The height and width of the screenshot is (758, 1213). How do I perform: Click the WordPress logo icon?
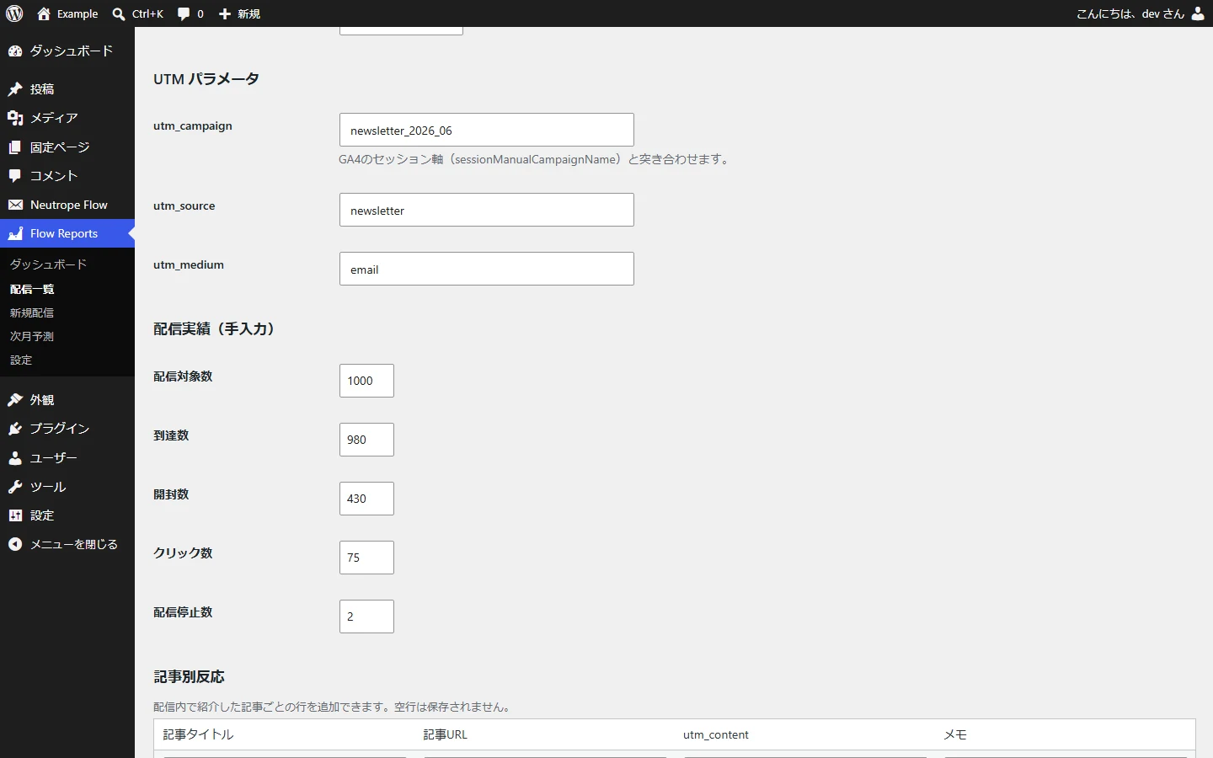(14, 13)
